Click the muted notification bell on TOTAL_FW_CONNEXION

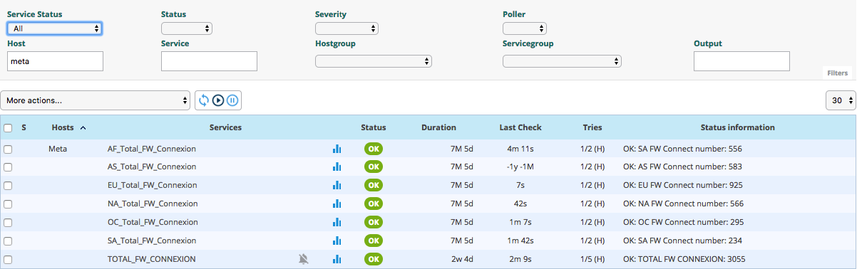304,259
